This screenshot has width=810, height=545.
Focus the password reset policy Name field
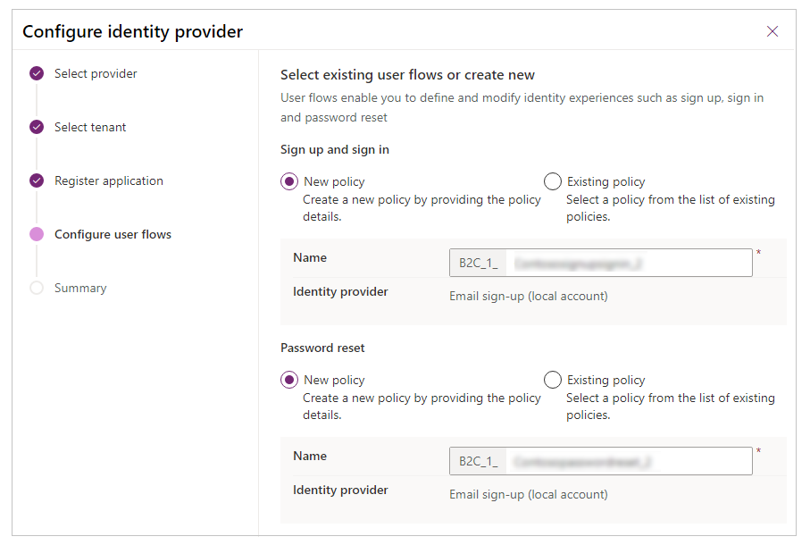pos(628,462)
